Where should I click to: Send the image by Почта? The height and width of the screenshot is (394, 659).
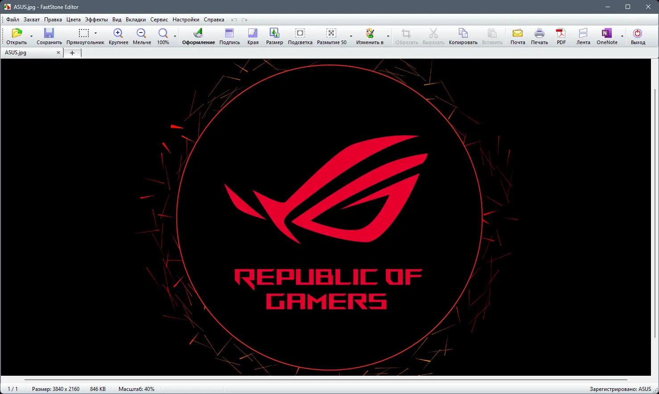pos(518,36)
